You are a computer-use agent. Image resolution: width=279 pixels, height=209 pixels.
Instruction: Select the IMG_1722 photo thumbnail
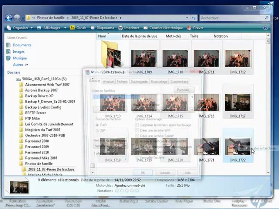(x=238, y=146)
